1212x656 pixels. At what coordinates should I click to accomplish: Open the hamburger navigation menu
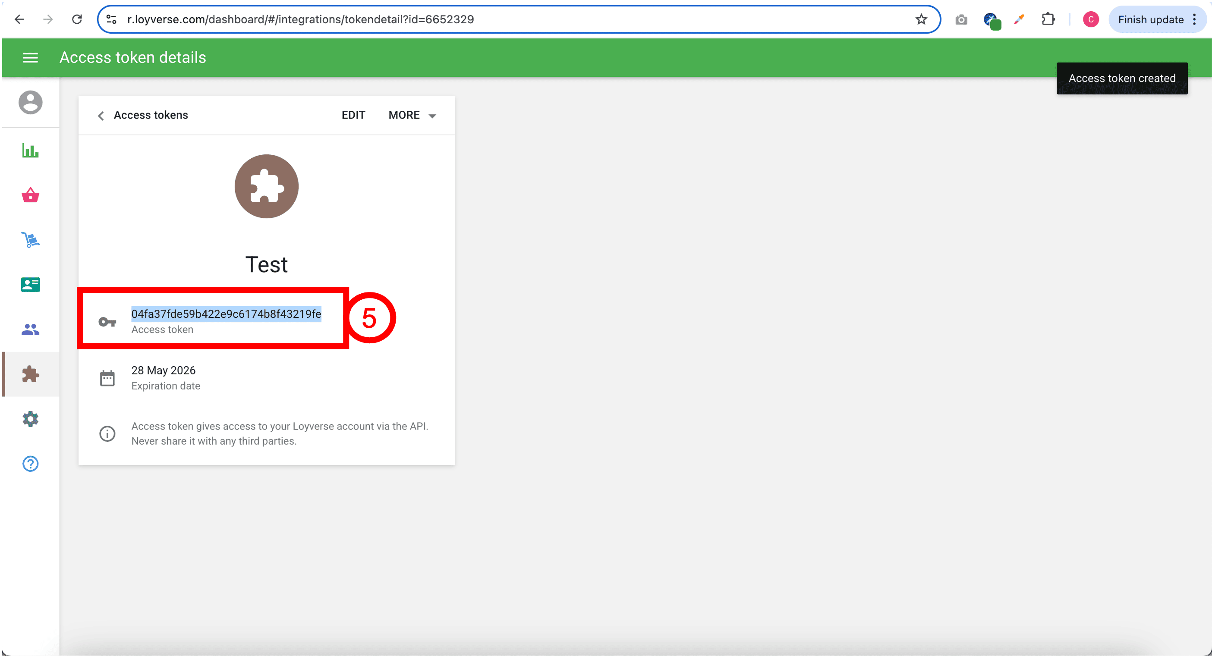coord(31,57)
